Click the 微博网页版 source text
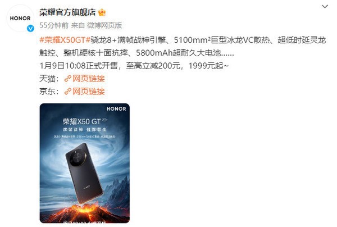 pos(104,25)
